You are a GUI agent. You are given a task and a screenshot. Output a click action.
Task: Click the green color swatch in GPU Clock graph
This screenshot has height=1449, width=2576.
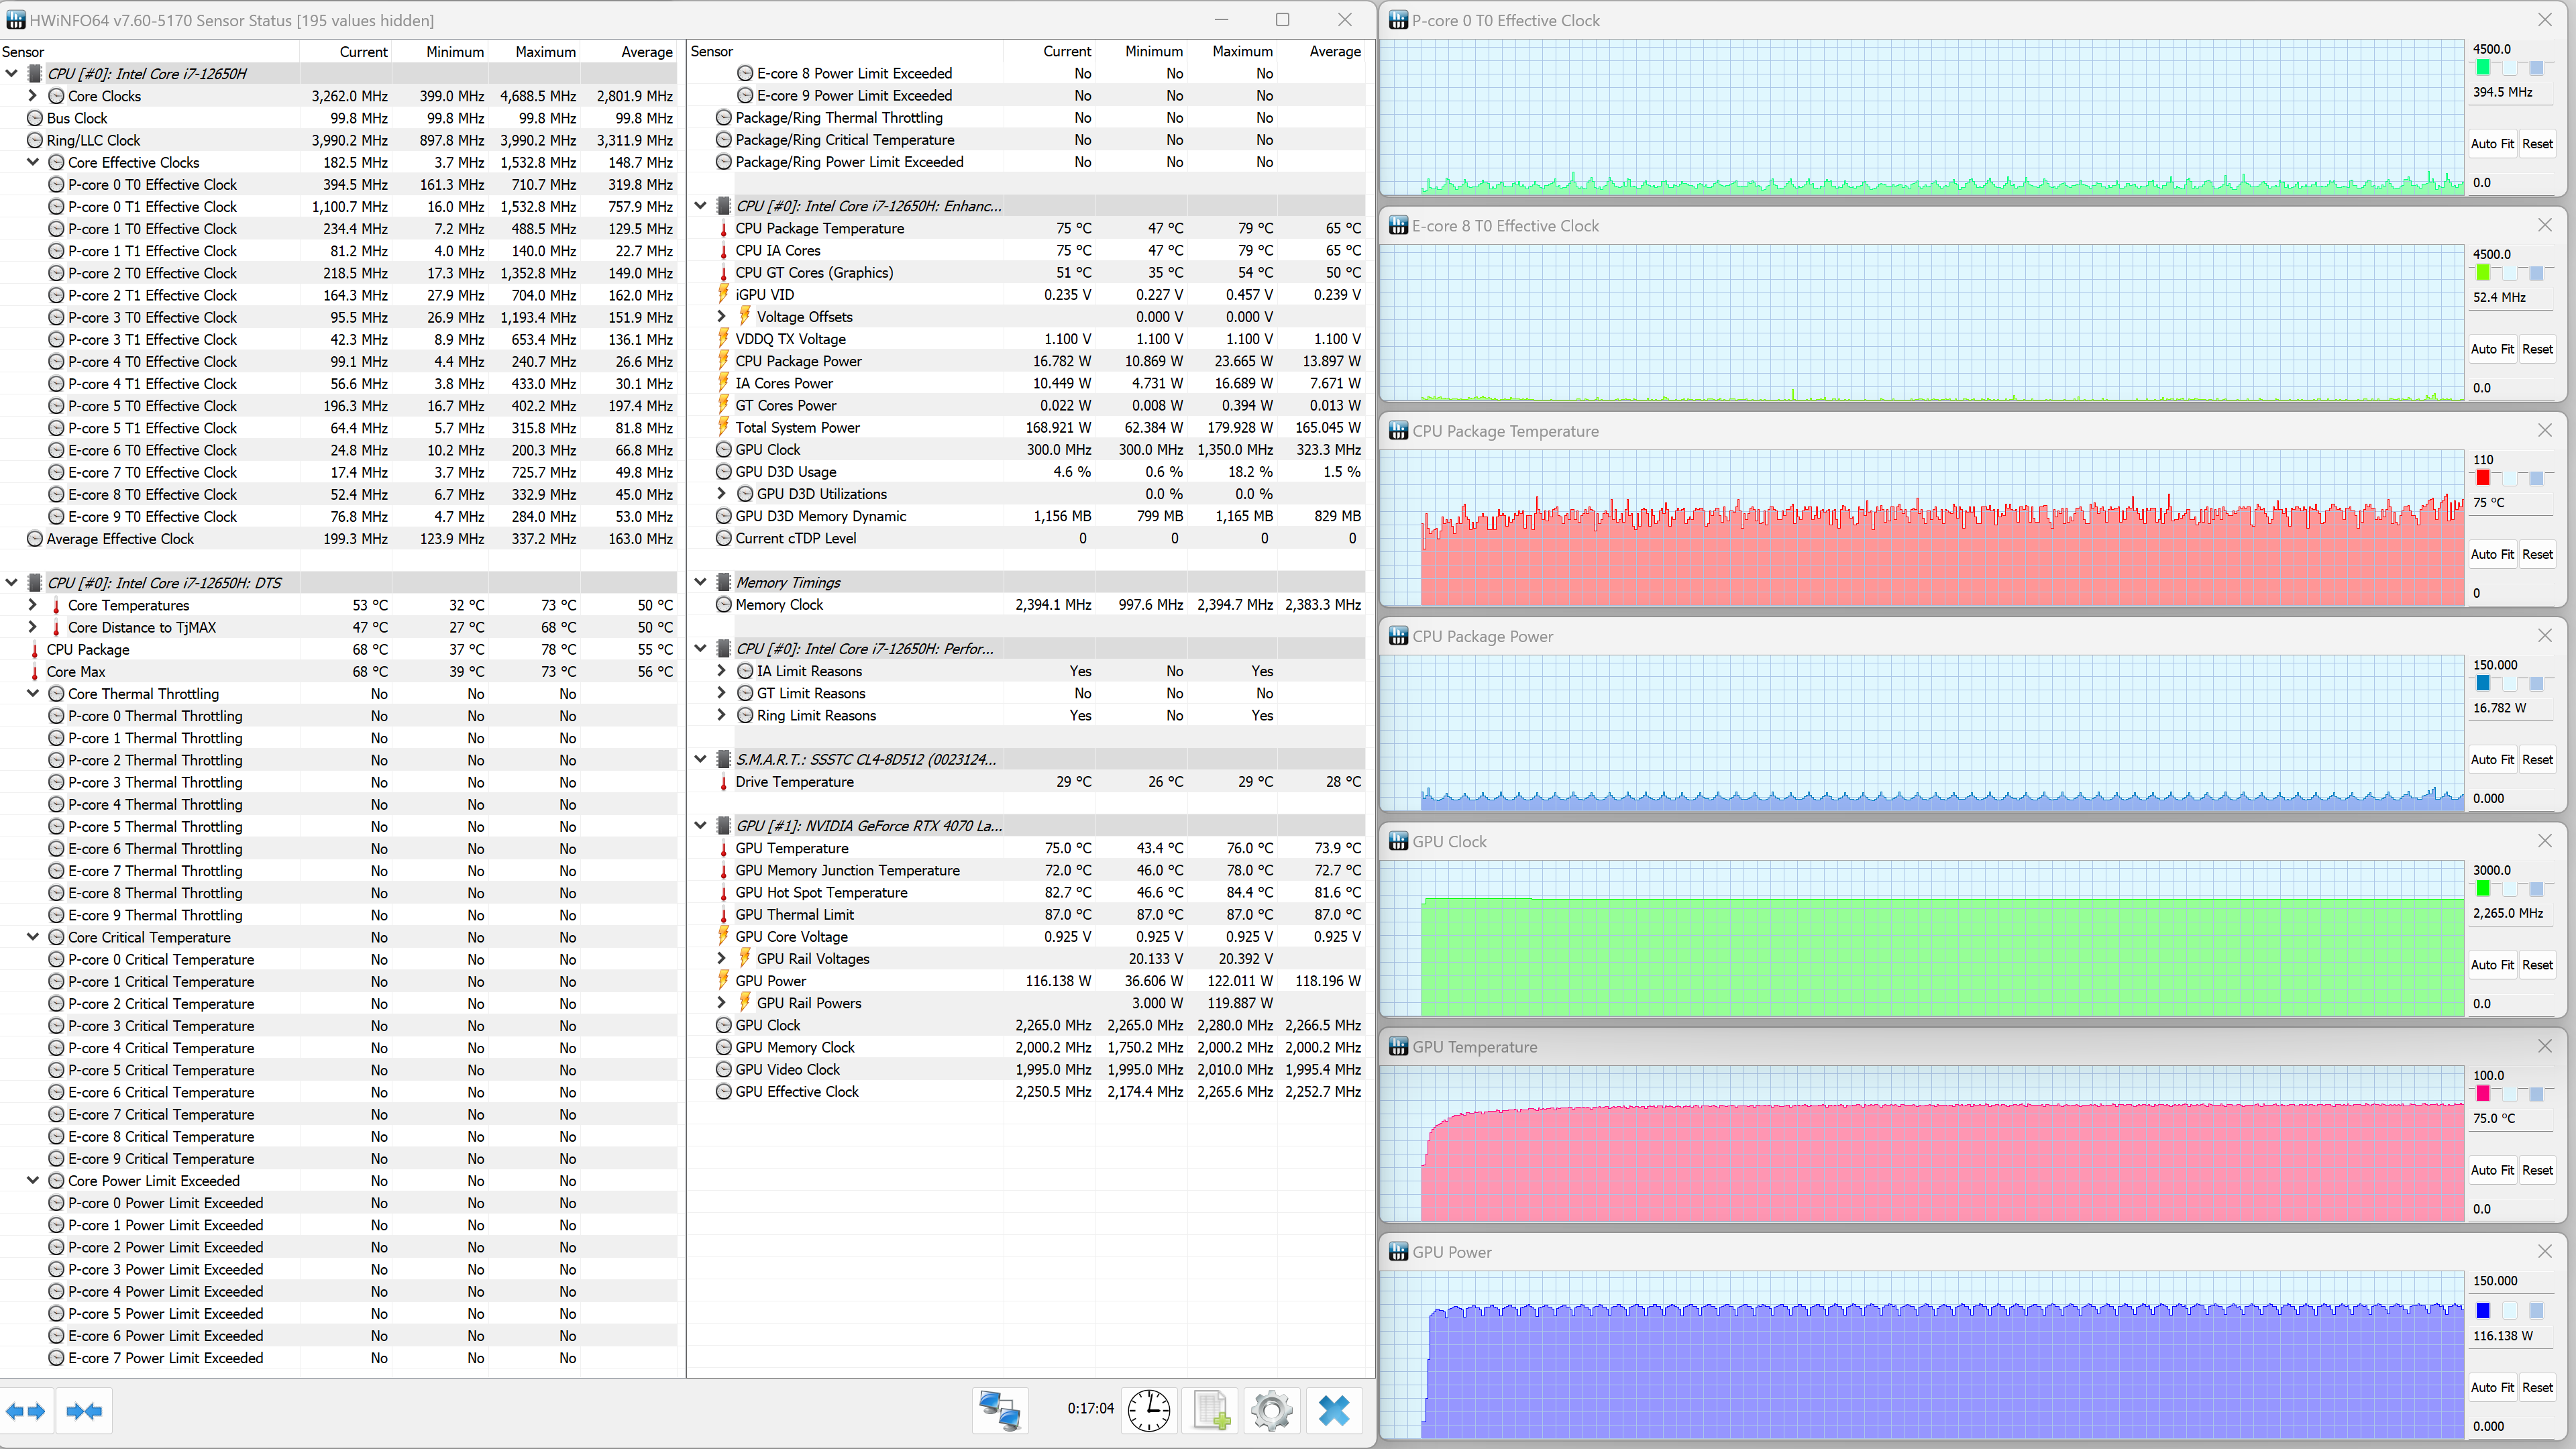(2482, 888)
